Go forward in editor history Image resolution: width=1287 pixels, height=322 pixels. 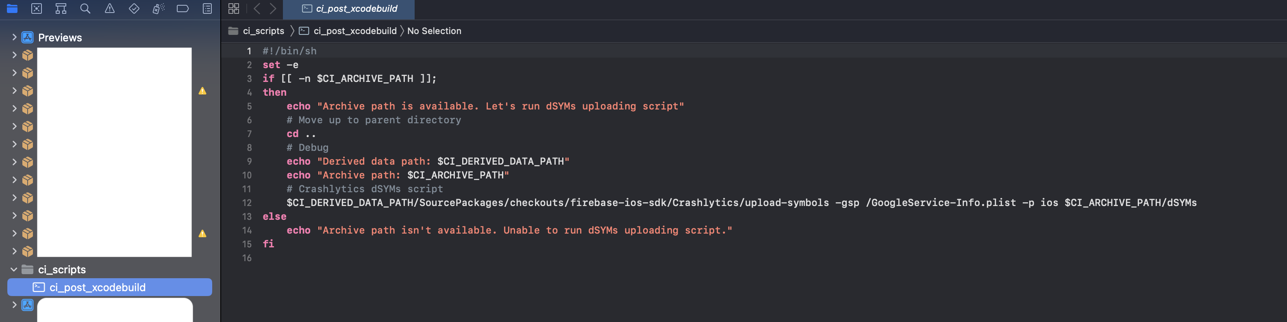coord(273,9)
